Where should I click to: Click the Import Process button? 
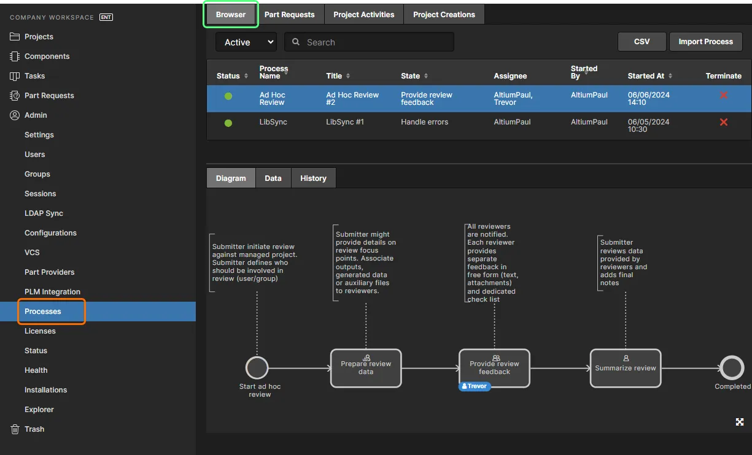pos(705,42)
